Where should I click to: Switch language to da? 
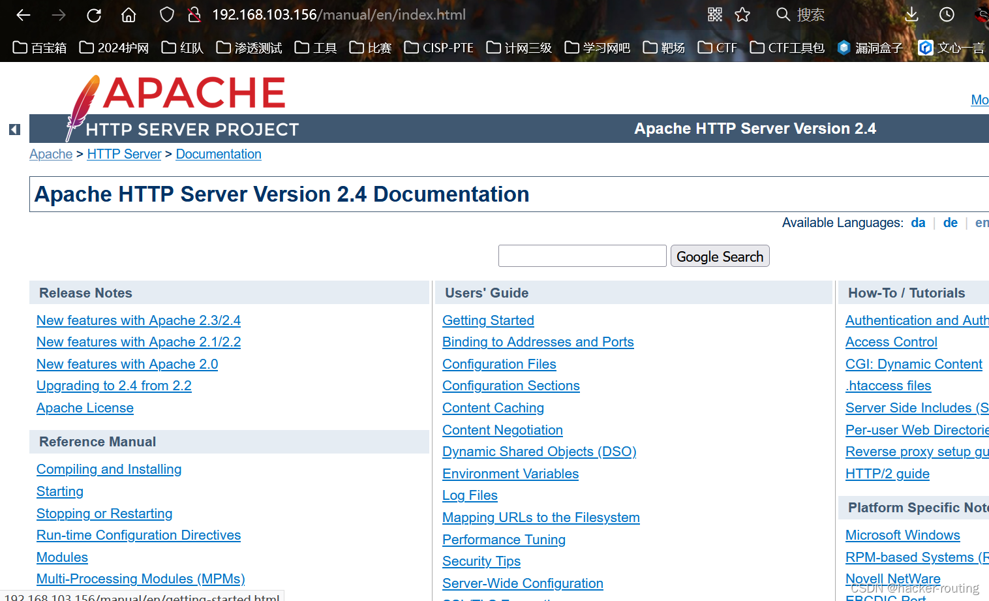pos(918,223)
